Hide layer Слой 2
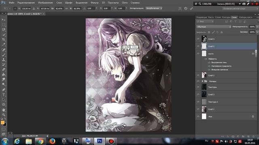Screen dimensions: 259x145 click(x=198, y=75)
